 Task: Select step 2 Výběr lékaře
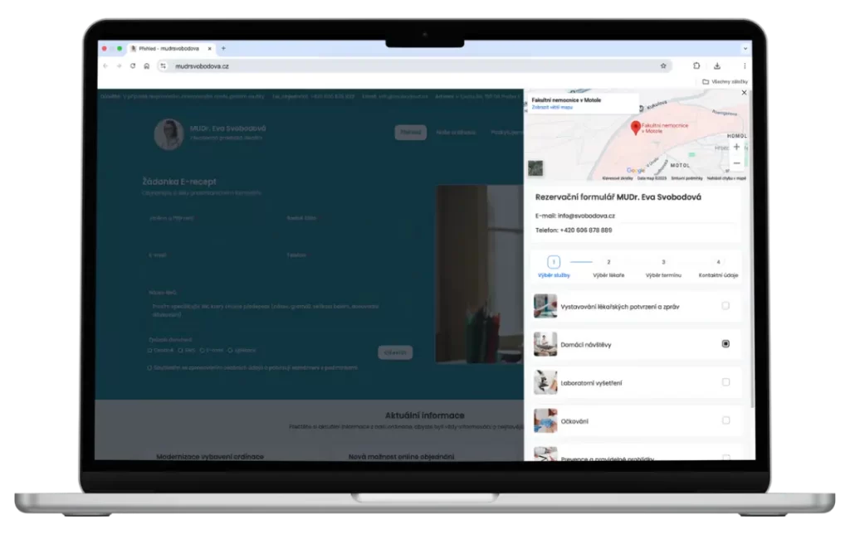(x=608, y=267)
